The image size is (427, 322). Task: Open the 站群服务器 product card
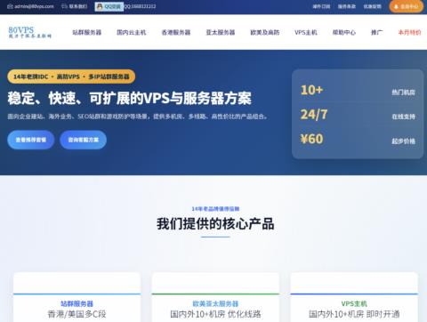[x=77, y=297]
